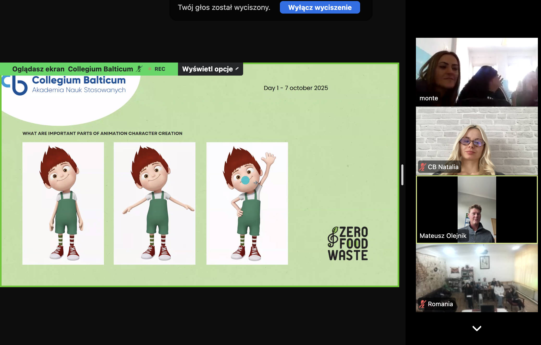
Task: Click the teal pointer dot on the character
Action: pos(245,180)
